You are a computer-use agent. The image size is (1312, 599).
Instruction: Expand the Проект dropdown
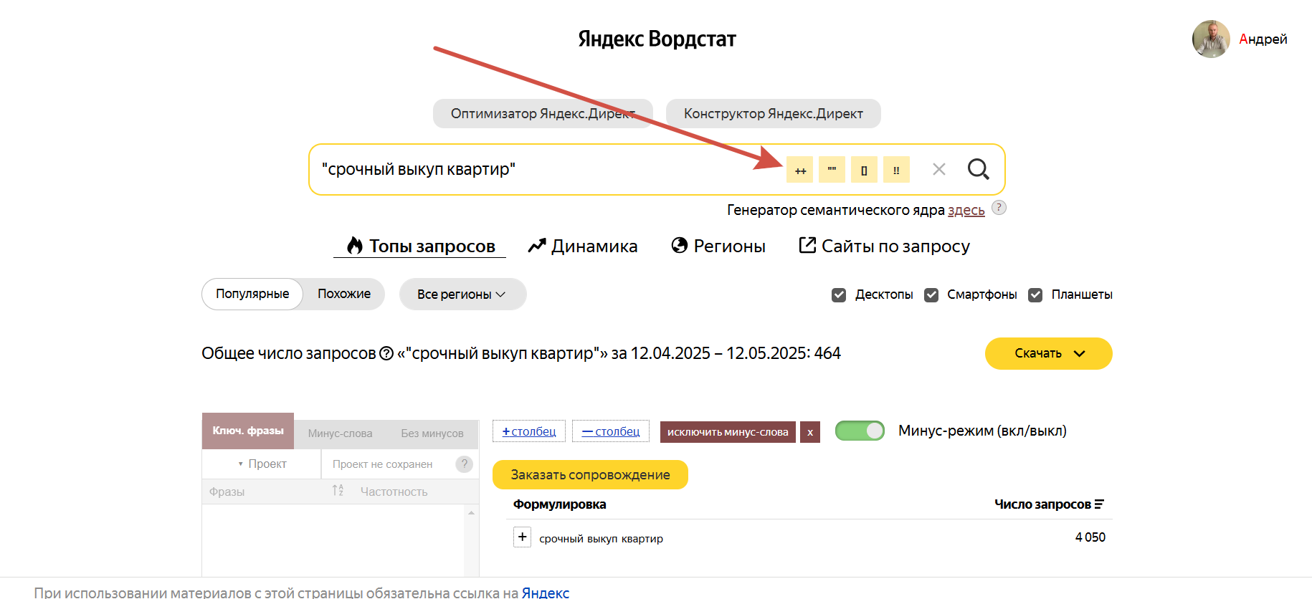click(262, 464)
